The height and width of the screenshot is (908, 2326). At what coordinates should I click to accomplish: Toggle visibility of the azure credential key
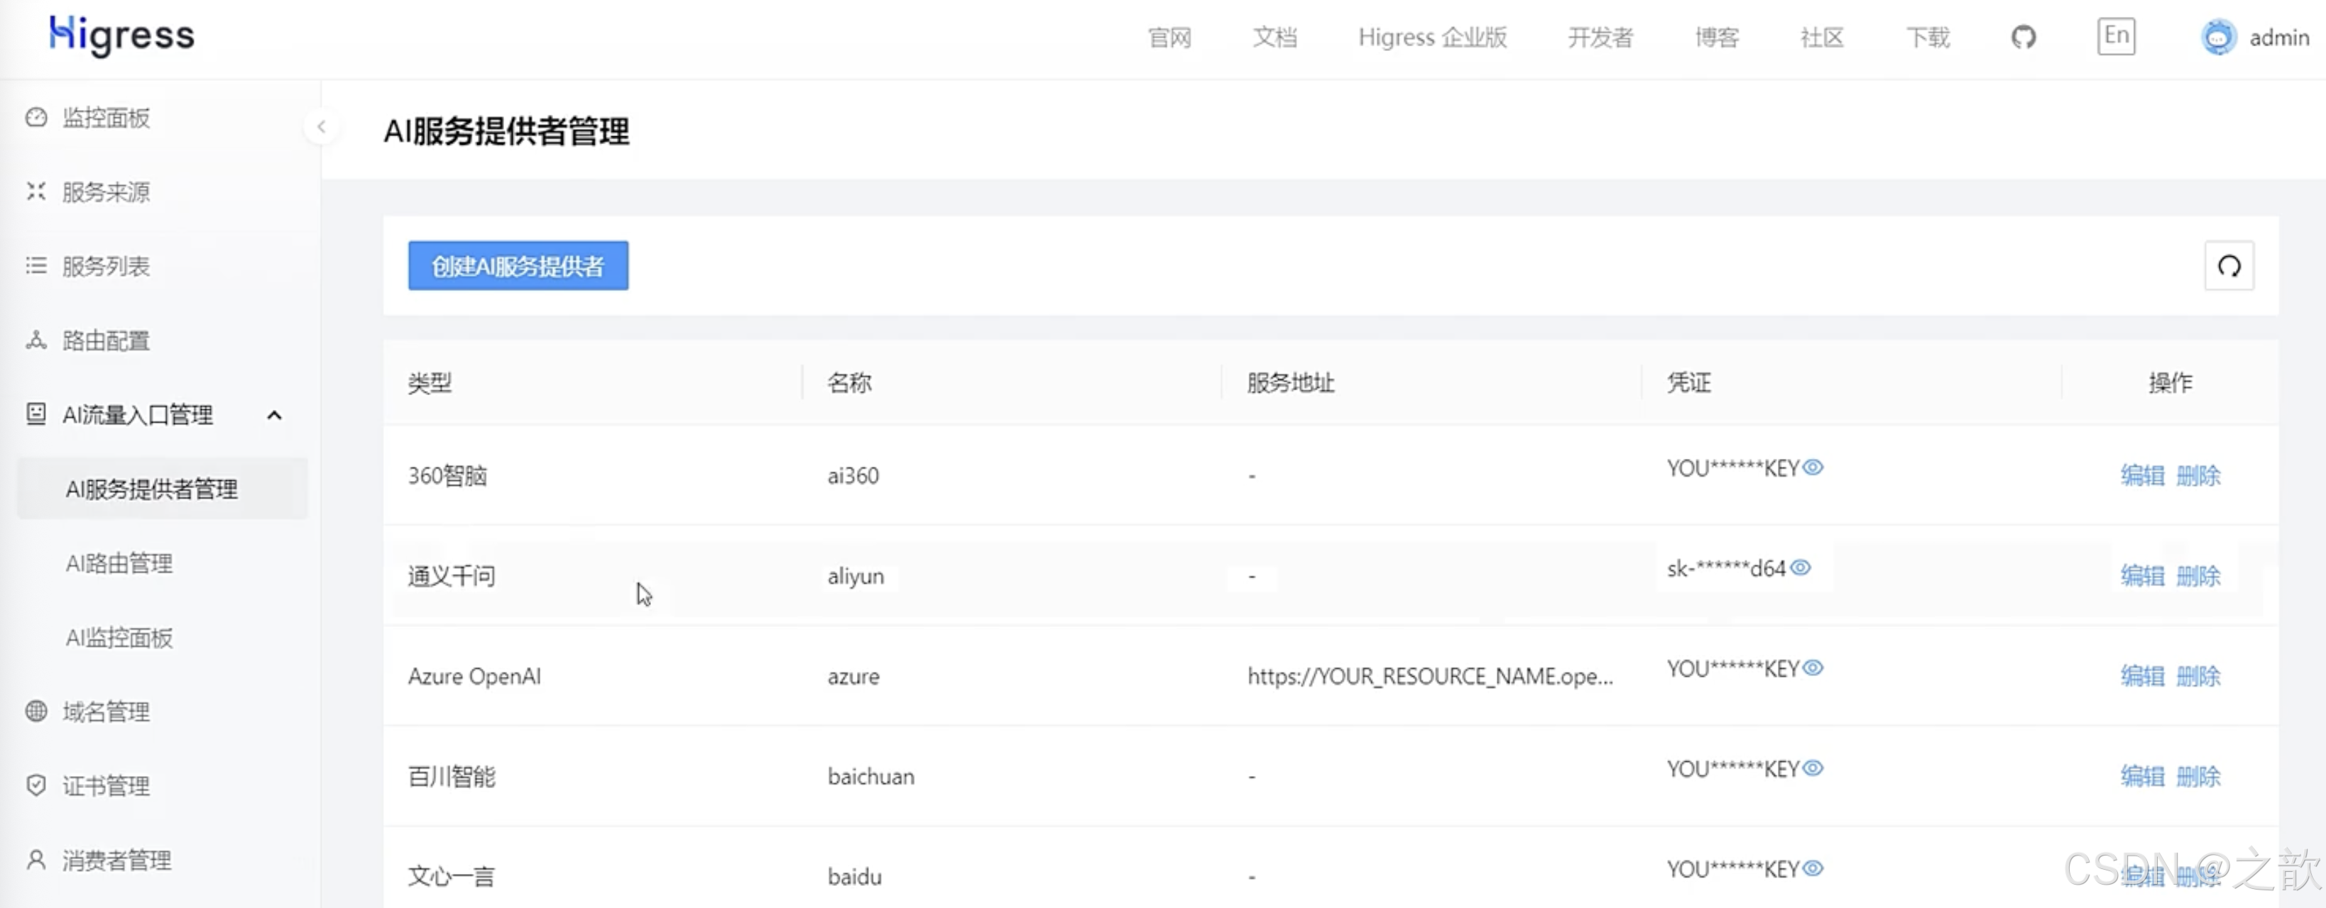click(x=1813, y=668)
